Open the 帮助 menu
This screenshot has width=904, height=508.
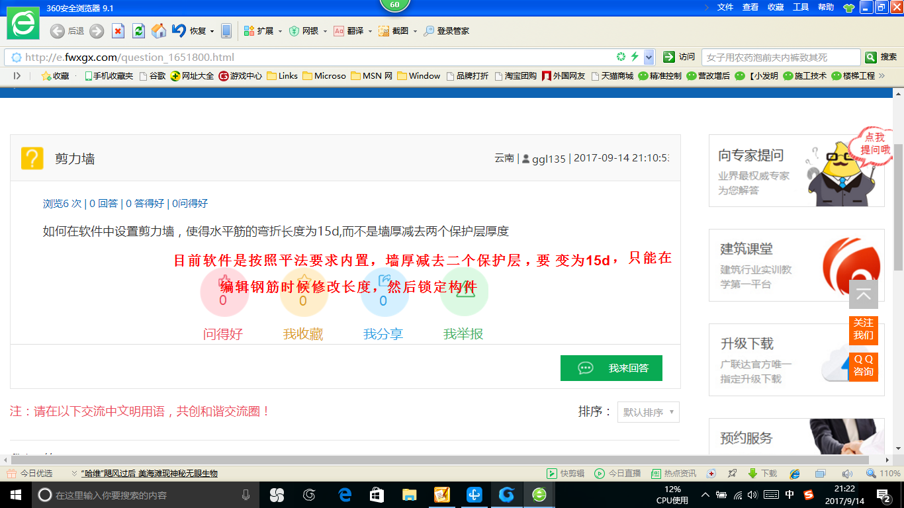pos(826,7)
